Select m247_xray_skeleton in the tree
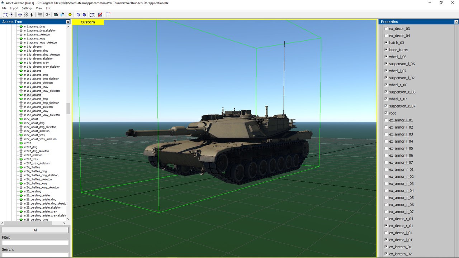This screenshot has width=459, height=258. coord(37,163)
